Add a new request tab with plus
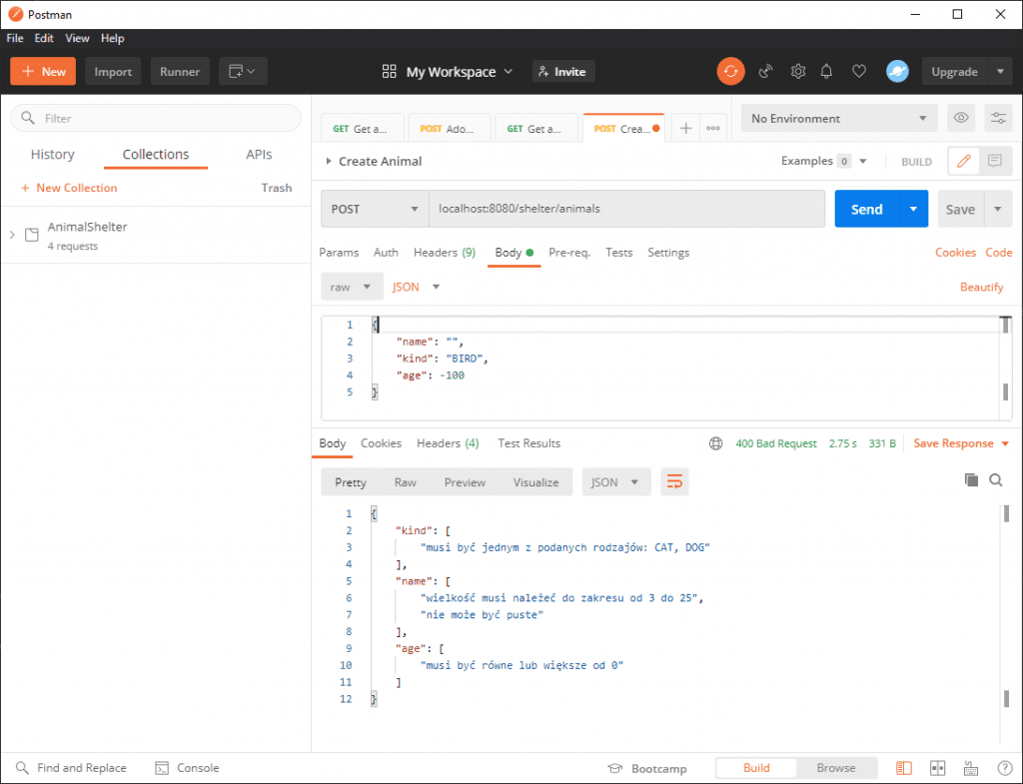Screen dimensions: 1023x784 tap(685, 129)
